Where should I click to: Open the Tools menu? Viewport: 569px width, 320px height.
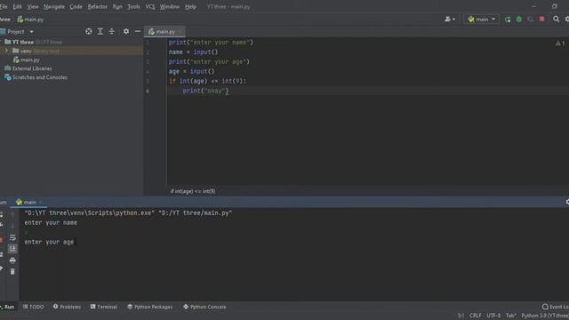tap(133, 6)
